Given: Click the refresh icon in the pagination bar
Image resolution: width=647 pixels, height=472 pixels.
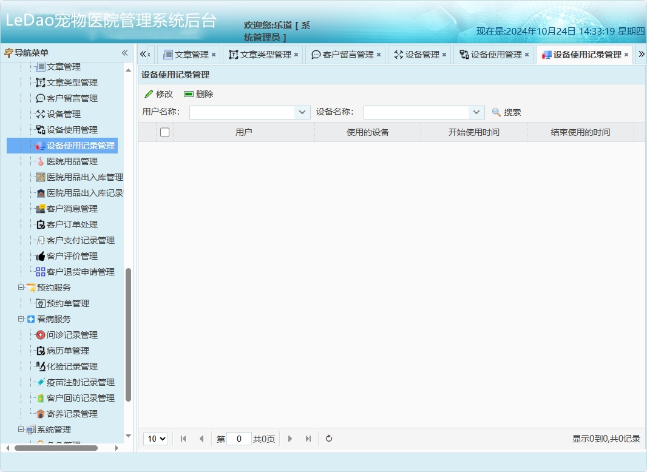Looking at the screenshot, I should coord(328,439).
